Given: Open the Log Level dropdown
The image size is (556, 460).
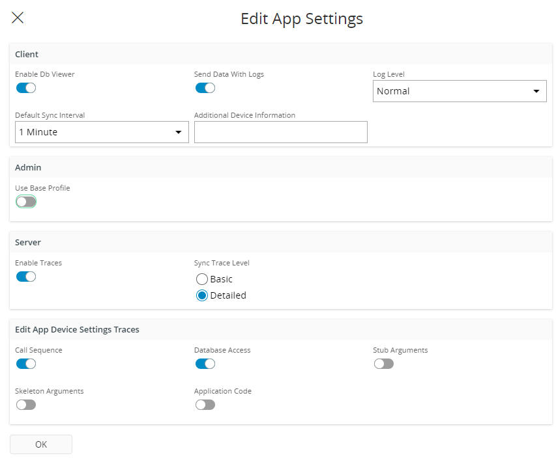Looking at the screenshot, I should (460, 91).
